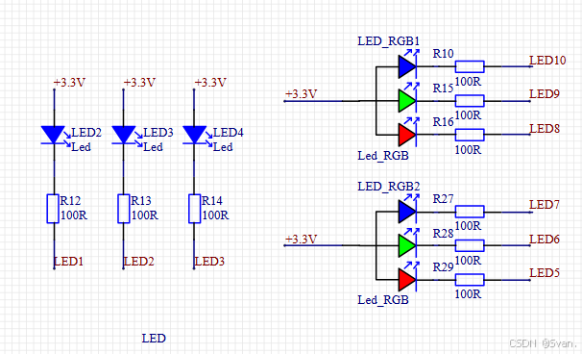
Task: Select resistor R10 symbol
Action: click(470, 66)
